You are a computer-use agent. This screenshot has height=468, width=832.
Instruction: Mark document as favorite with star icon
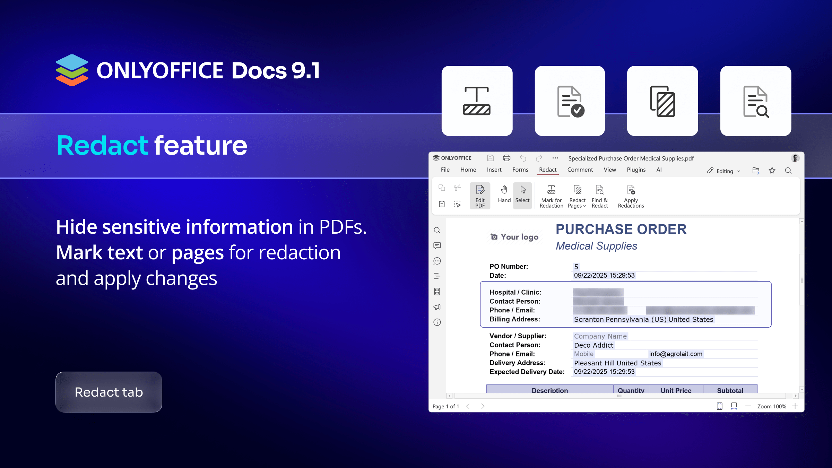pos(772,171)
